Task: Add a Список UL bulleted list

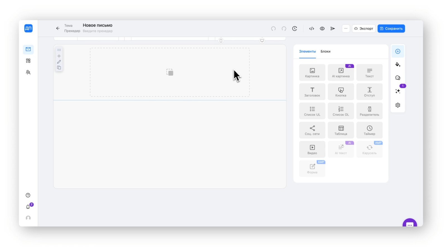Action: point(312,111)
